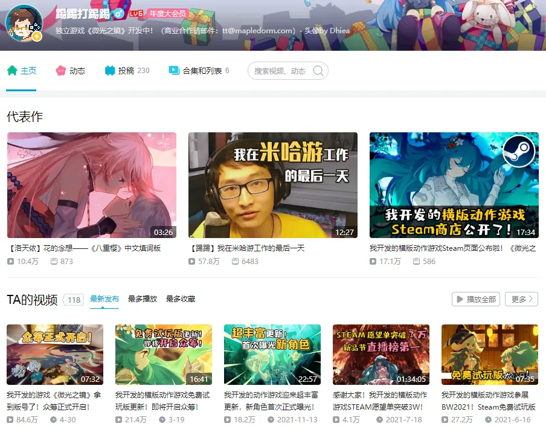Sort videos by 最新发布
Screen dimensions: 546x432
[x=104, y=299]
